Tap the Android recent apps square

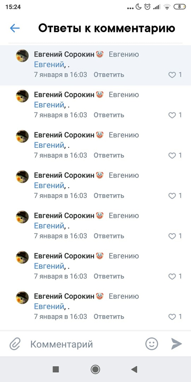[56, 369]
